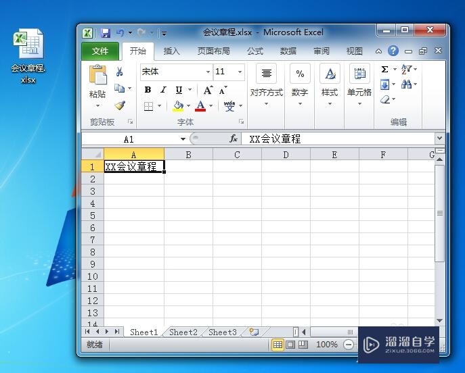Open the Number (数字) percent icon
This screenshot has height=373, width=465.
300,73
